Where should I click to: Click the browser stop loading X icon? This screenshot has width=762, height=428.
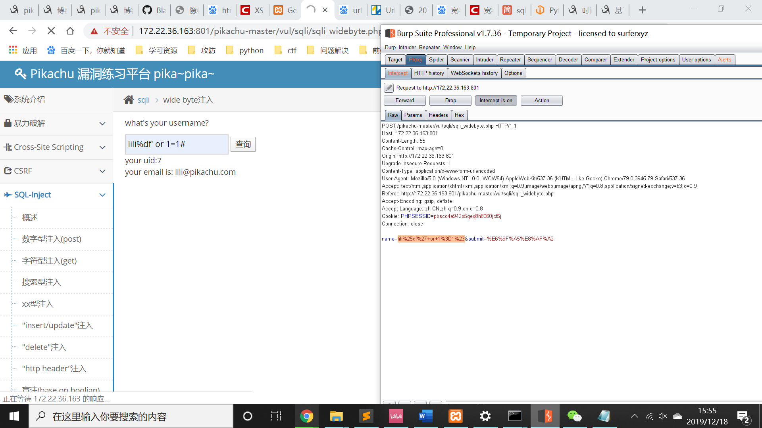51,31
